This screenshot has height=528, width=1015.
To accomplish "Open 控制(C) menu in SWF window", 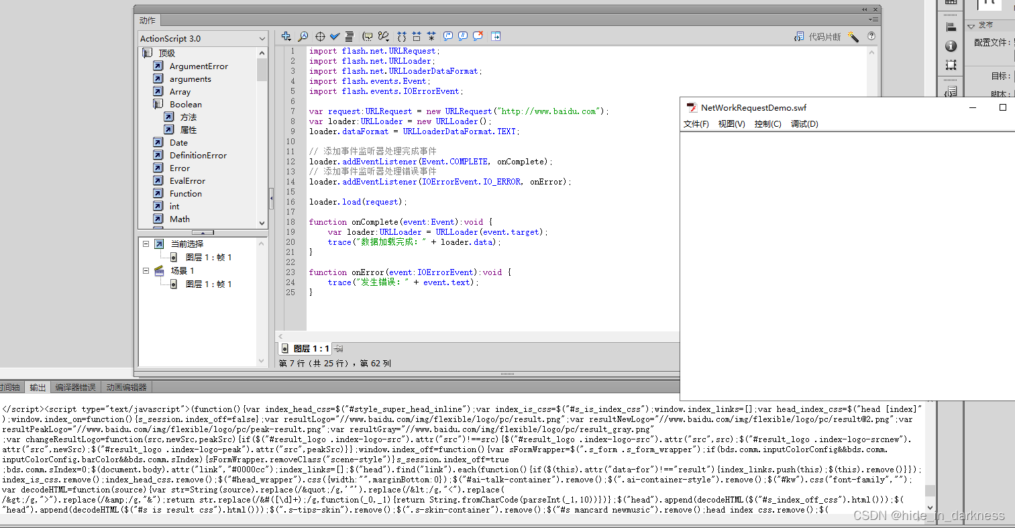I will coord(767,124).
